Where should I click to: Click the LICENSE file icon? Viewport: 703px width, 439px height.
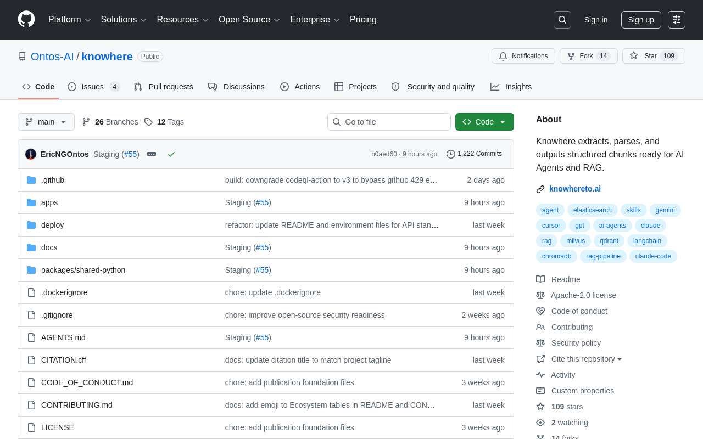click(x=31, y=427)
